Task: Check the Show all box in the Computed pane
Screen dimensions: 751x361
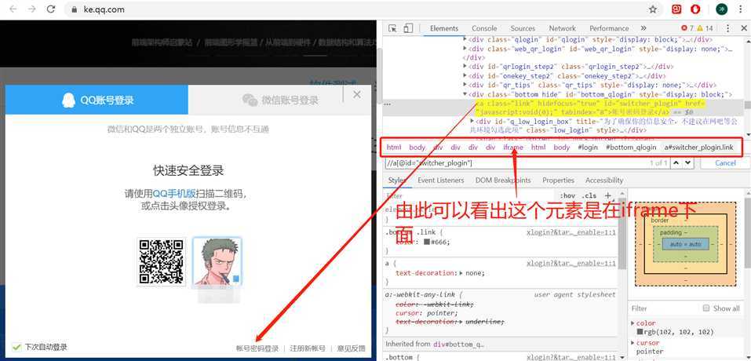Action: pos(706,308)
